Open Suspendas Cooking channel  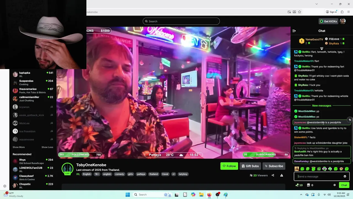click(x=33, y=82)
